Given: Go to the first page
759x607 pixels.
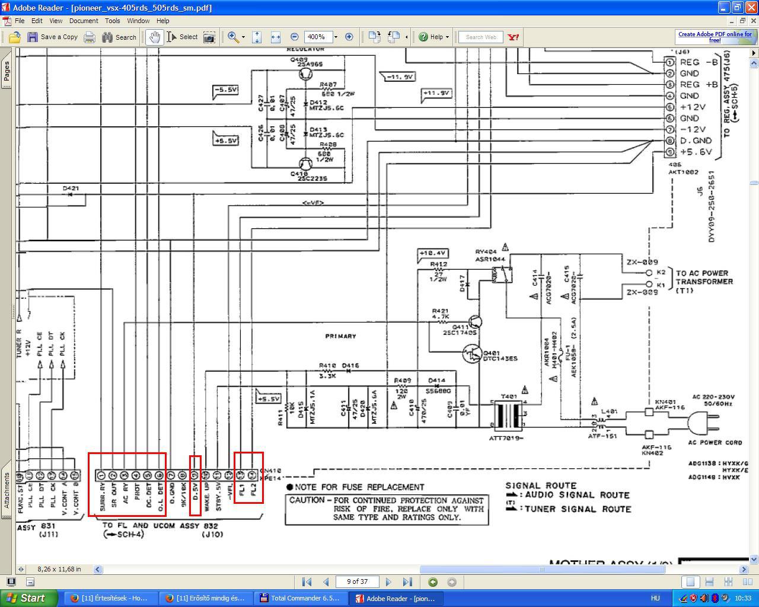Looking at the screenshot, I should (307, 582).
